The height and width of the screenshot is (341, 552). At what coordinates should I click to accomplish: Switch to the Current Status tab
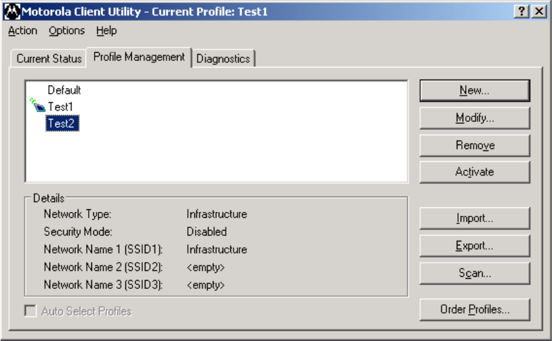tap(49, 58)
